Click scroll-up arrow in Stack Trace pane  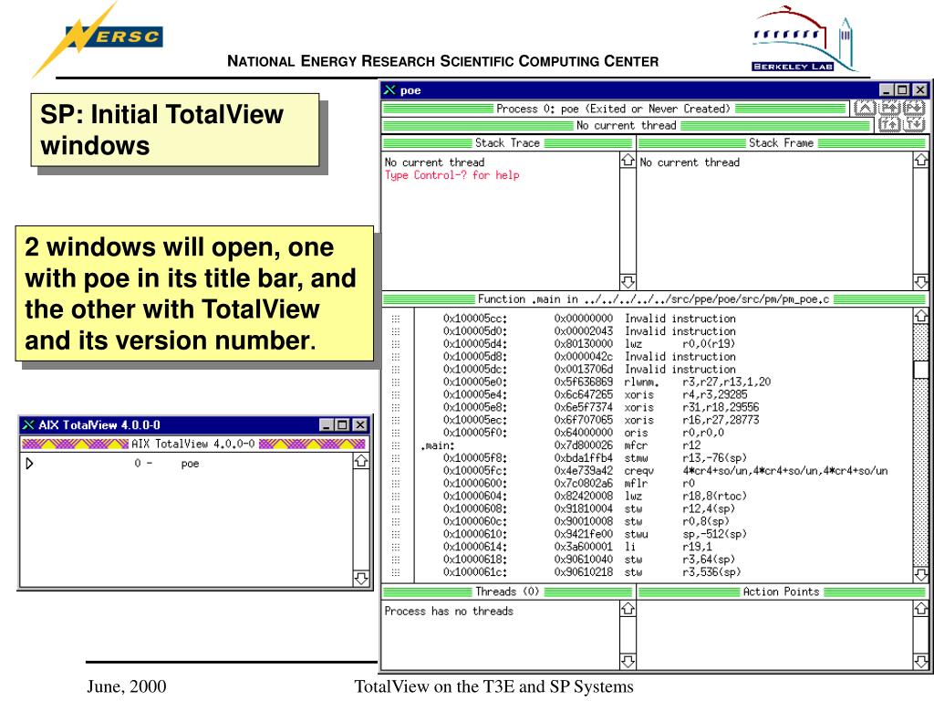tap(628, 161)
